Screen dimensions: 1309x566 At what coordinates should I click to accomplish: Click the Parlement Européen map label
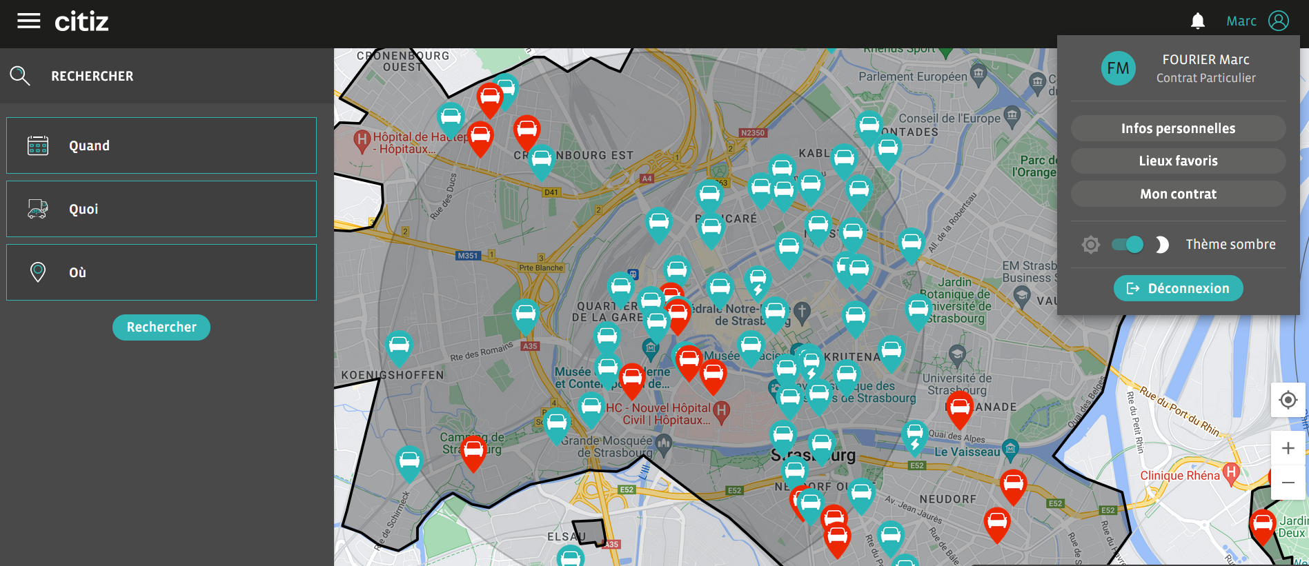[x=913, y=77]
